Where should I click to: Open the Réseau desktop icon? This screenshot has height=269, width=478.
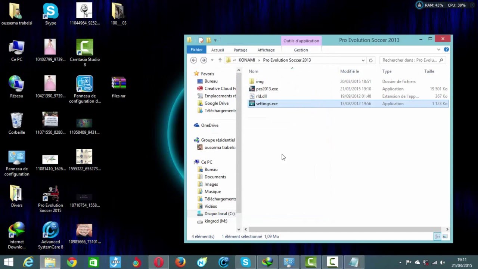pos(17,87)
